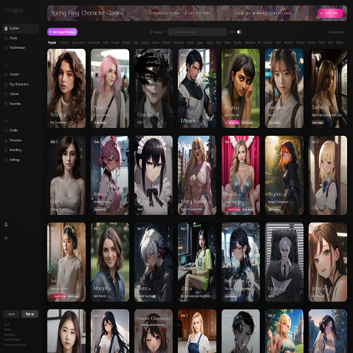Open the Sasha character card
The height and width of the screenshot is (353, 353).
[67, 88]
